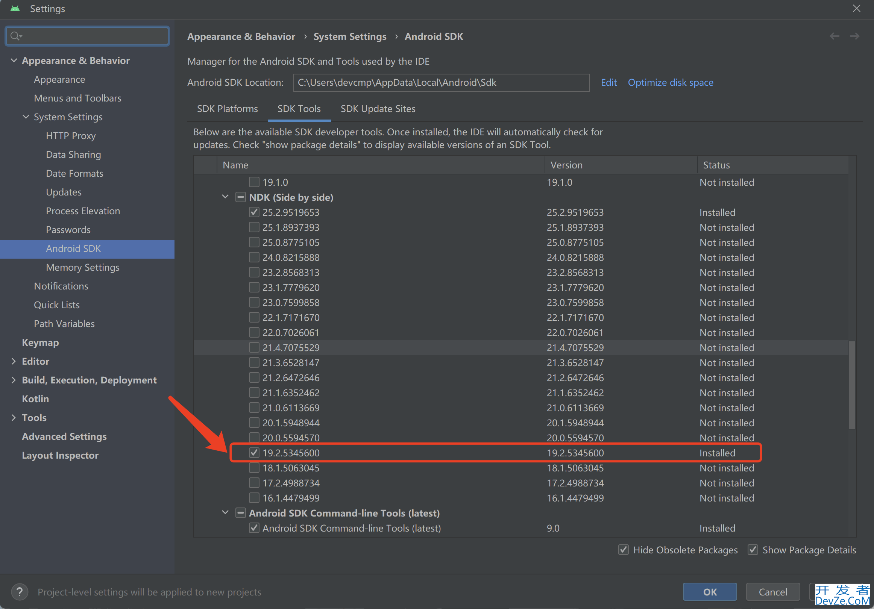This screenshot has width=874, height=609.
Task: Click Appearance & Behavior breadcrumb
Action: pos(241,36)
